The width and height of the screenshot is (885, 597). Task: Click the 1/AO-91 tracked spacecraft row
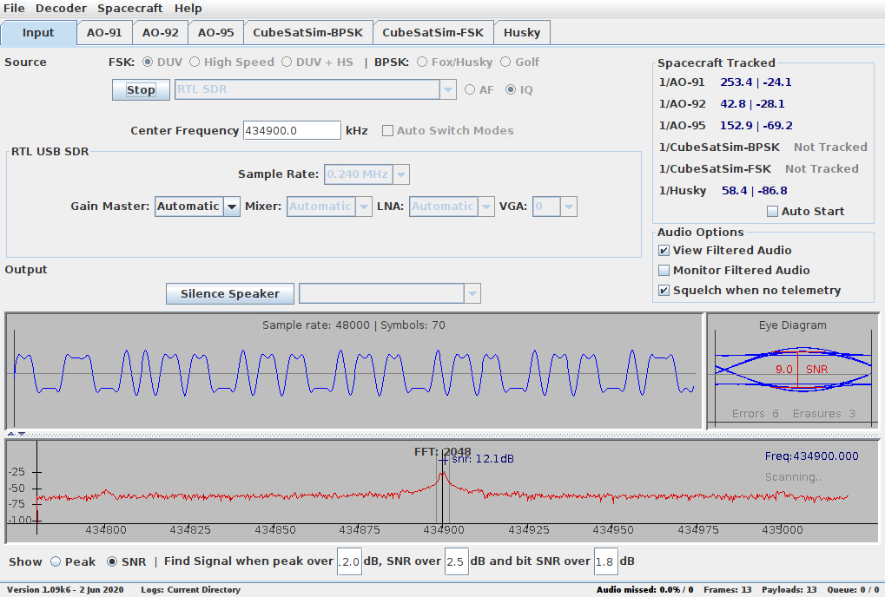click(725, 82)
